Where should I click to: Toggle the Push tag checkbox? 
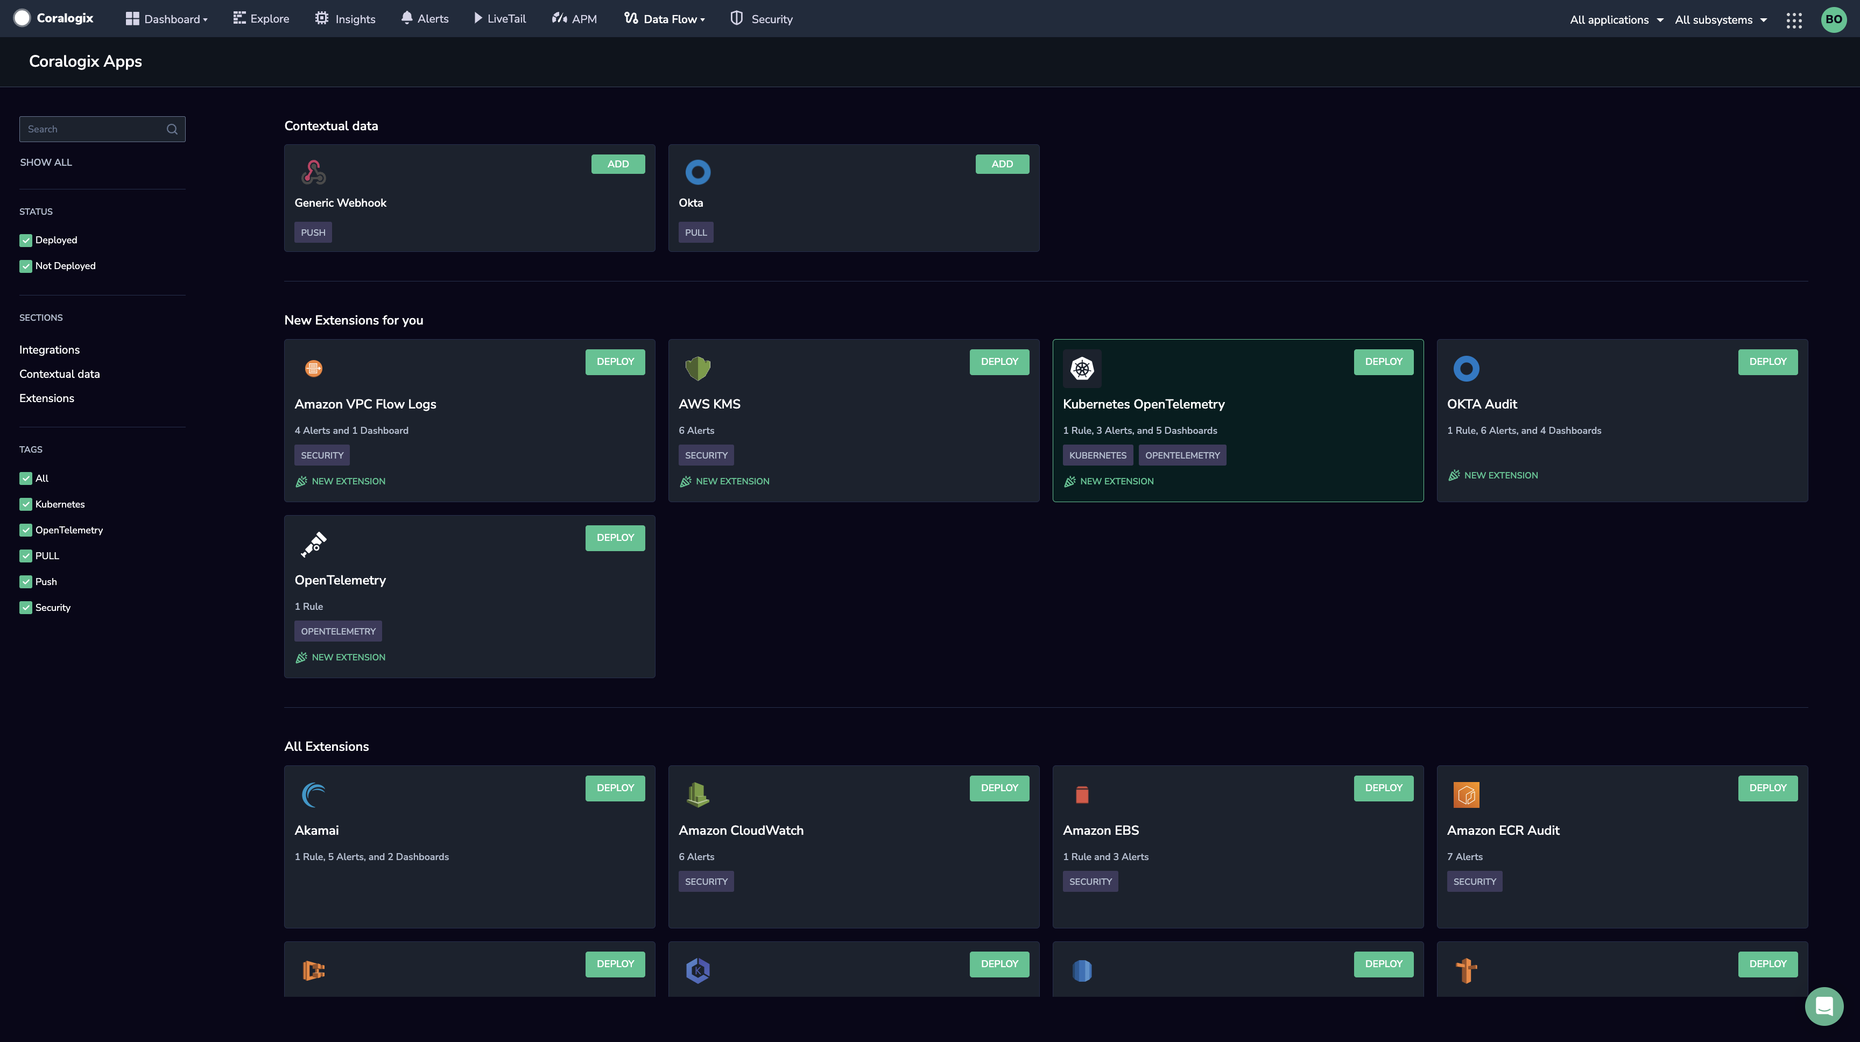[26, 581]
